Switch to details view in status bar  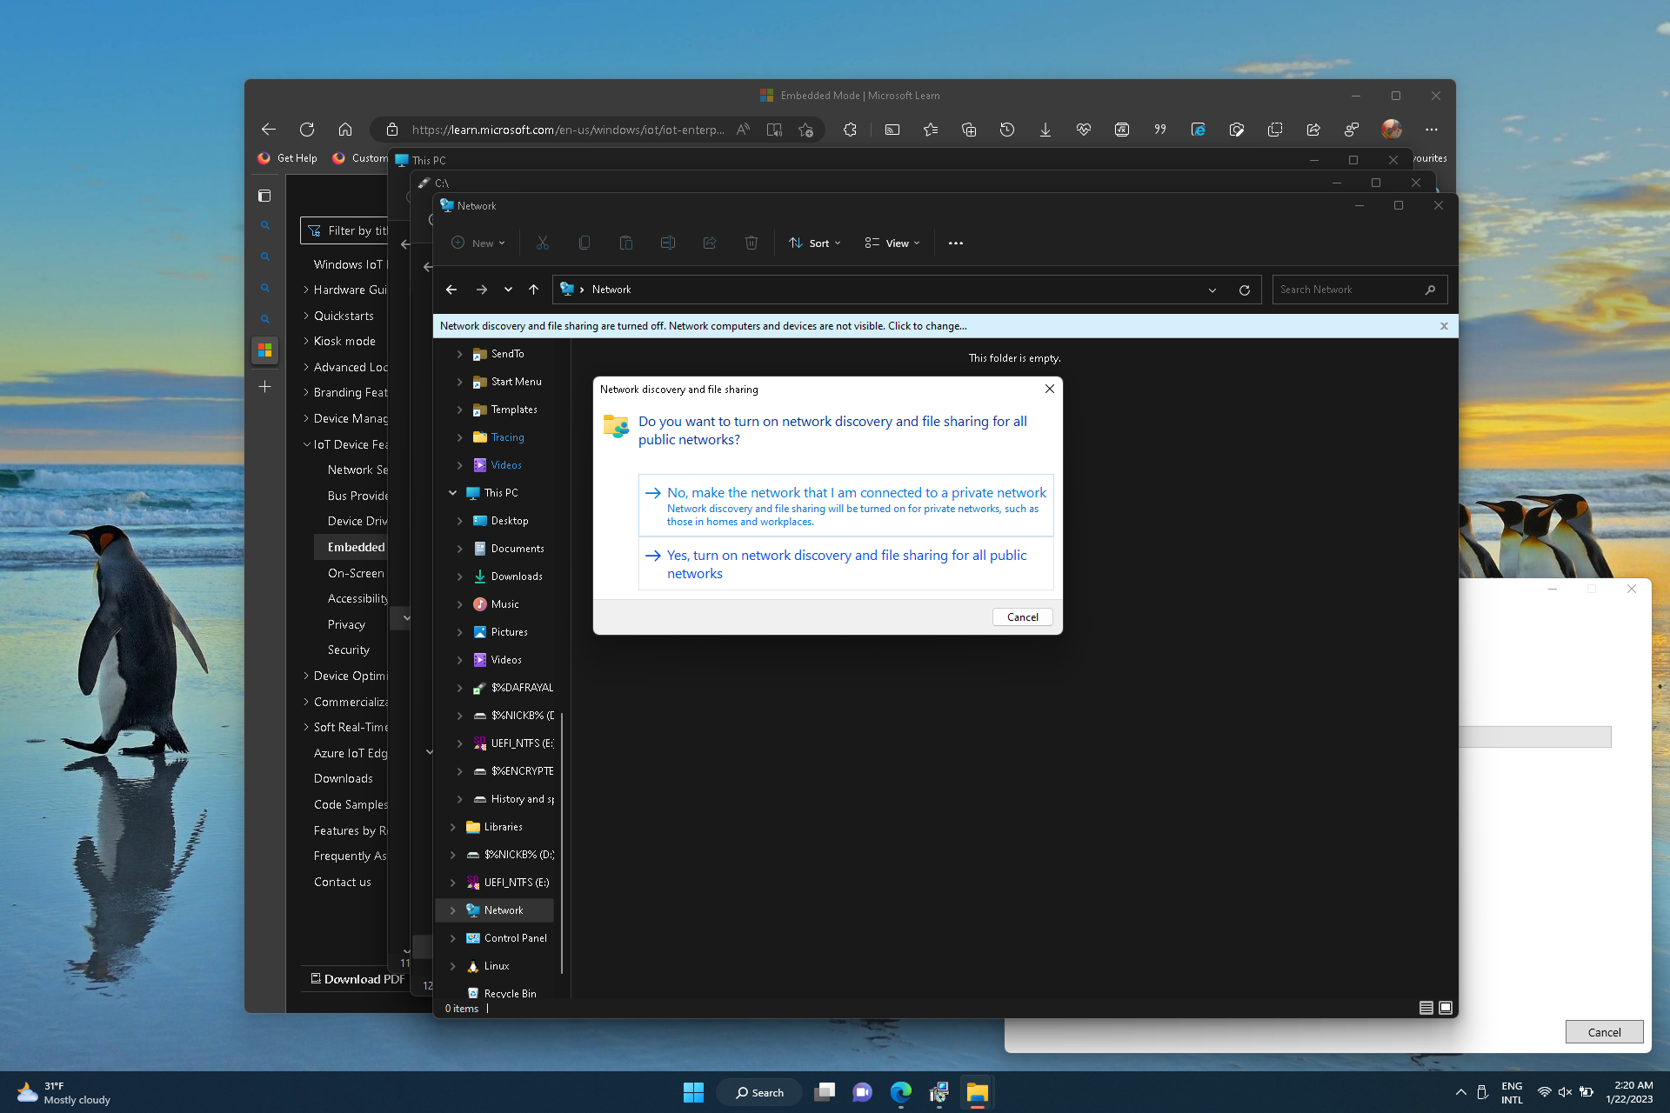1426,1008
